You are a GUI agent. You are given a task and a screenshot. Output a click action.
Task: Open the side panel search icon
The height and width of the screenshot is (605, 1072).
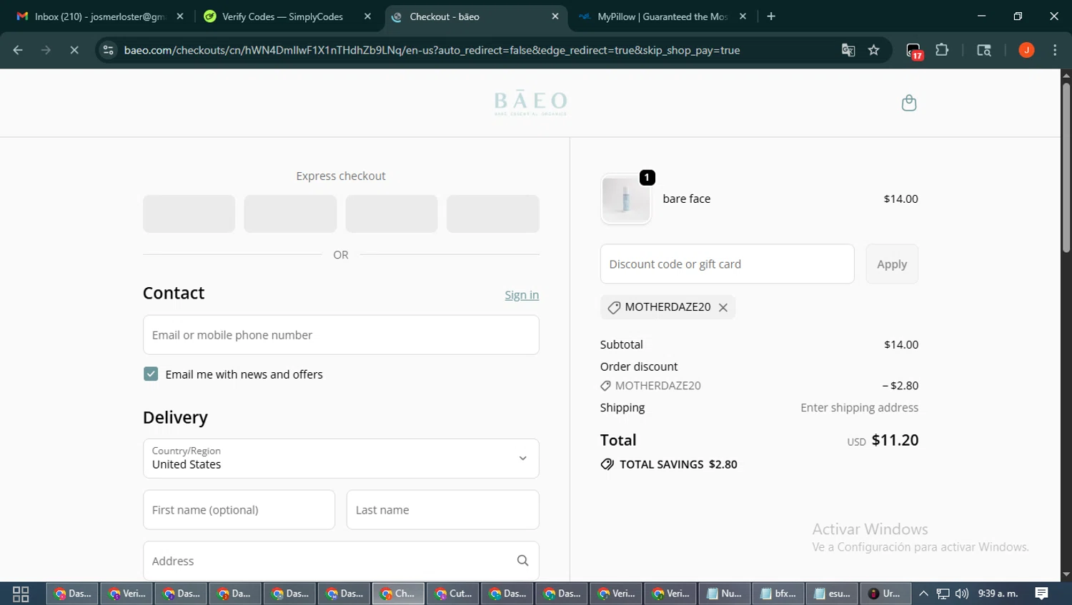pos(984,50)
